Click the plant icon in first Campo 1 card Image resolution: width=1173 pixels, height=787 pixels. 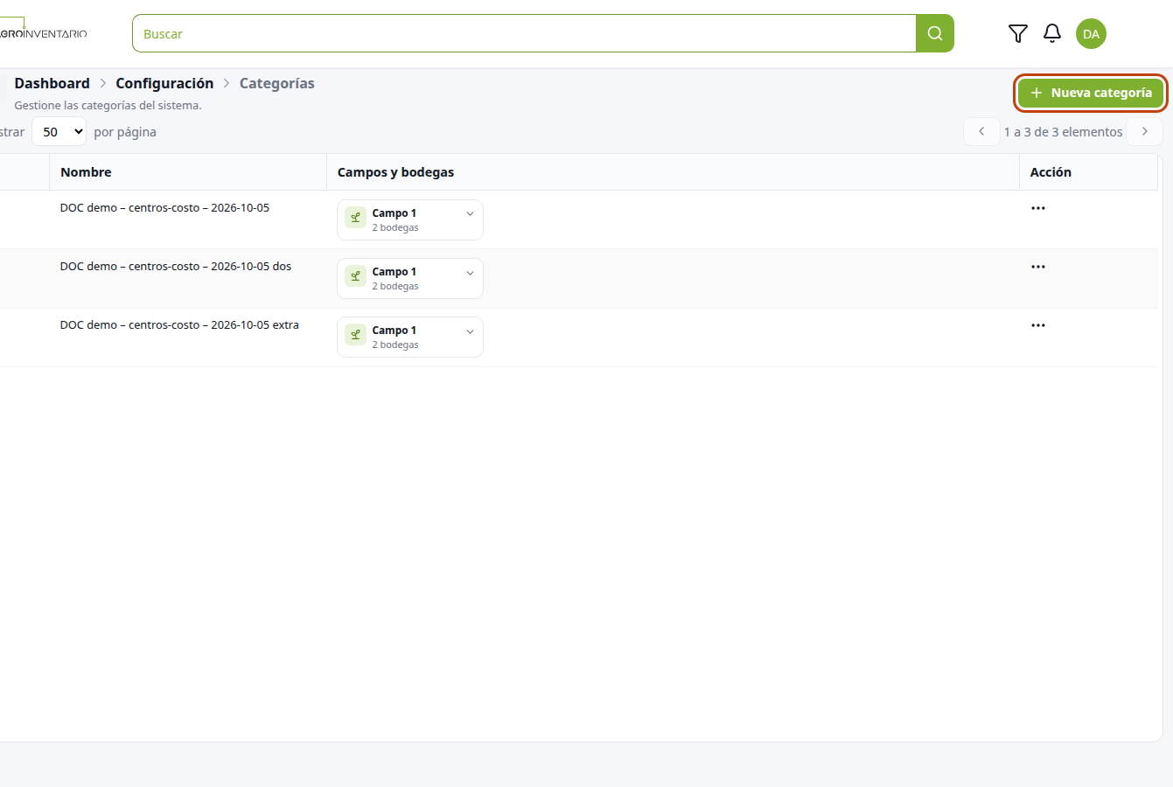355,218
